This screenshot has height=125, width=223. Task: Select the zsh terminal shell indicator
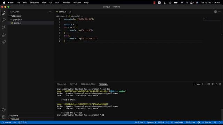(197, 84)
